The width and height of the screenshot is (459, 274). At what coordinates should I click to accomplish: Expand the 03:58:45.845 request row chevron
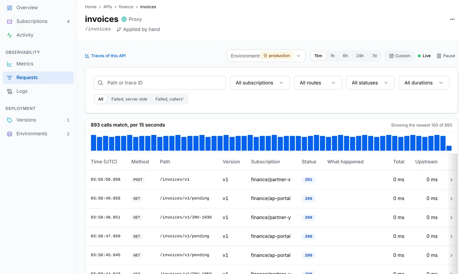[451, 255]
